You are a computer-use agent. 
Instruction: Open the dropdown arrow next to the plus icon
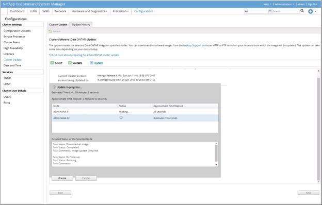tap(315, 11)
